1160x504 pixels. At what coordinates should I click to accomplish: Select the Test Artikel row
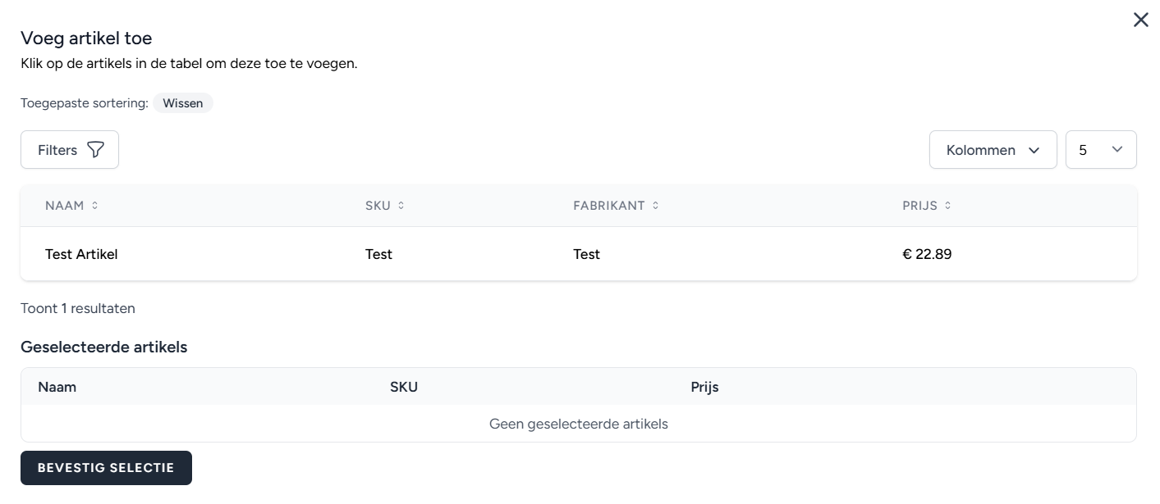click(x=328, y=254)
